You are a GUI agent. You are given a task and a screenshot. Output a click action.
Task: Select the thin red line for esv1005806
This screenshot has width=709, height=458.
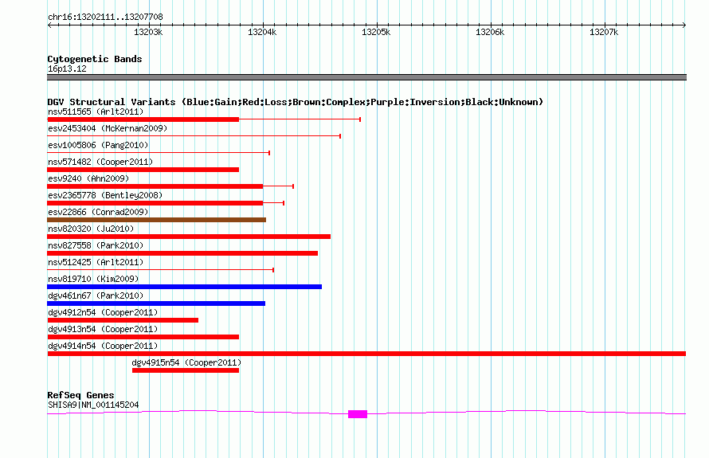point(159,153)
